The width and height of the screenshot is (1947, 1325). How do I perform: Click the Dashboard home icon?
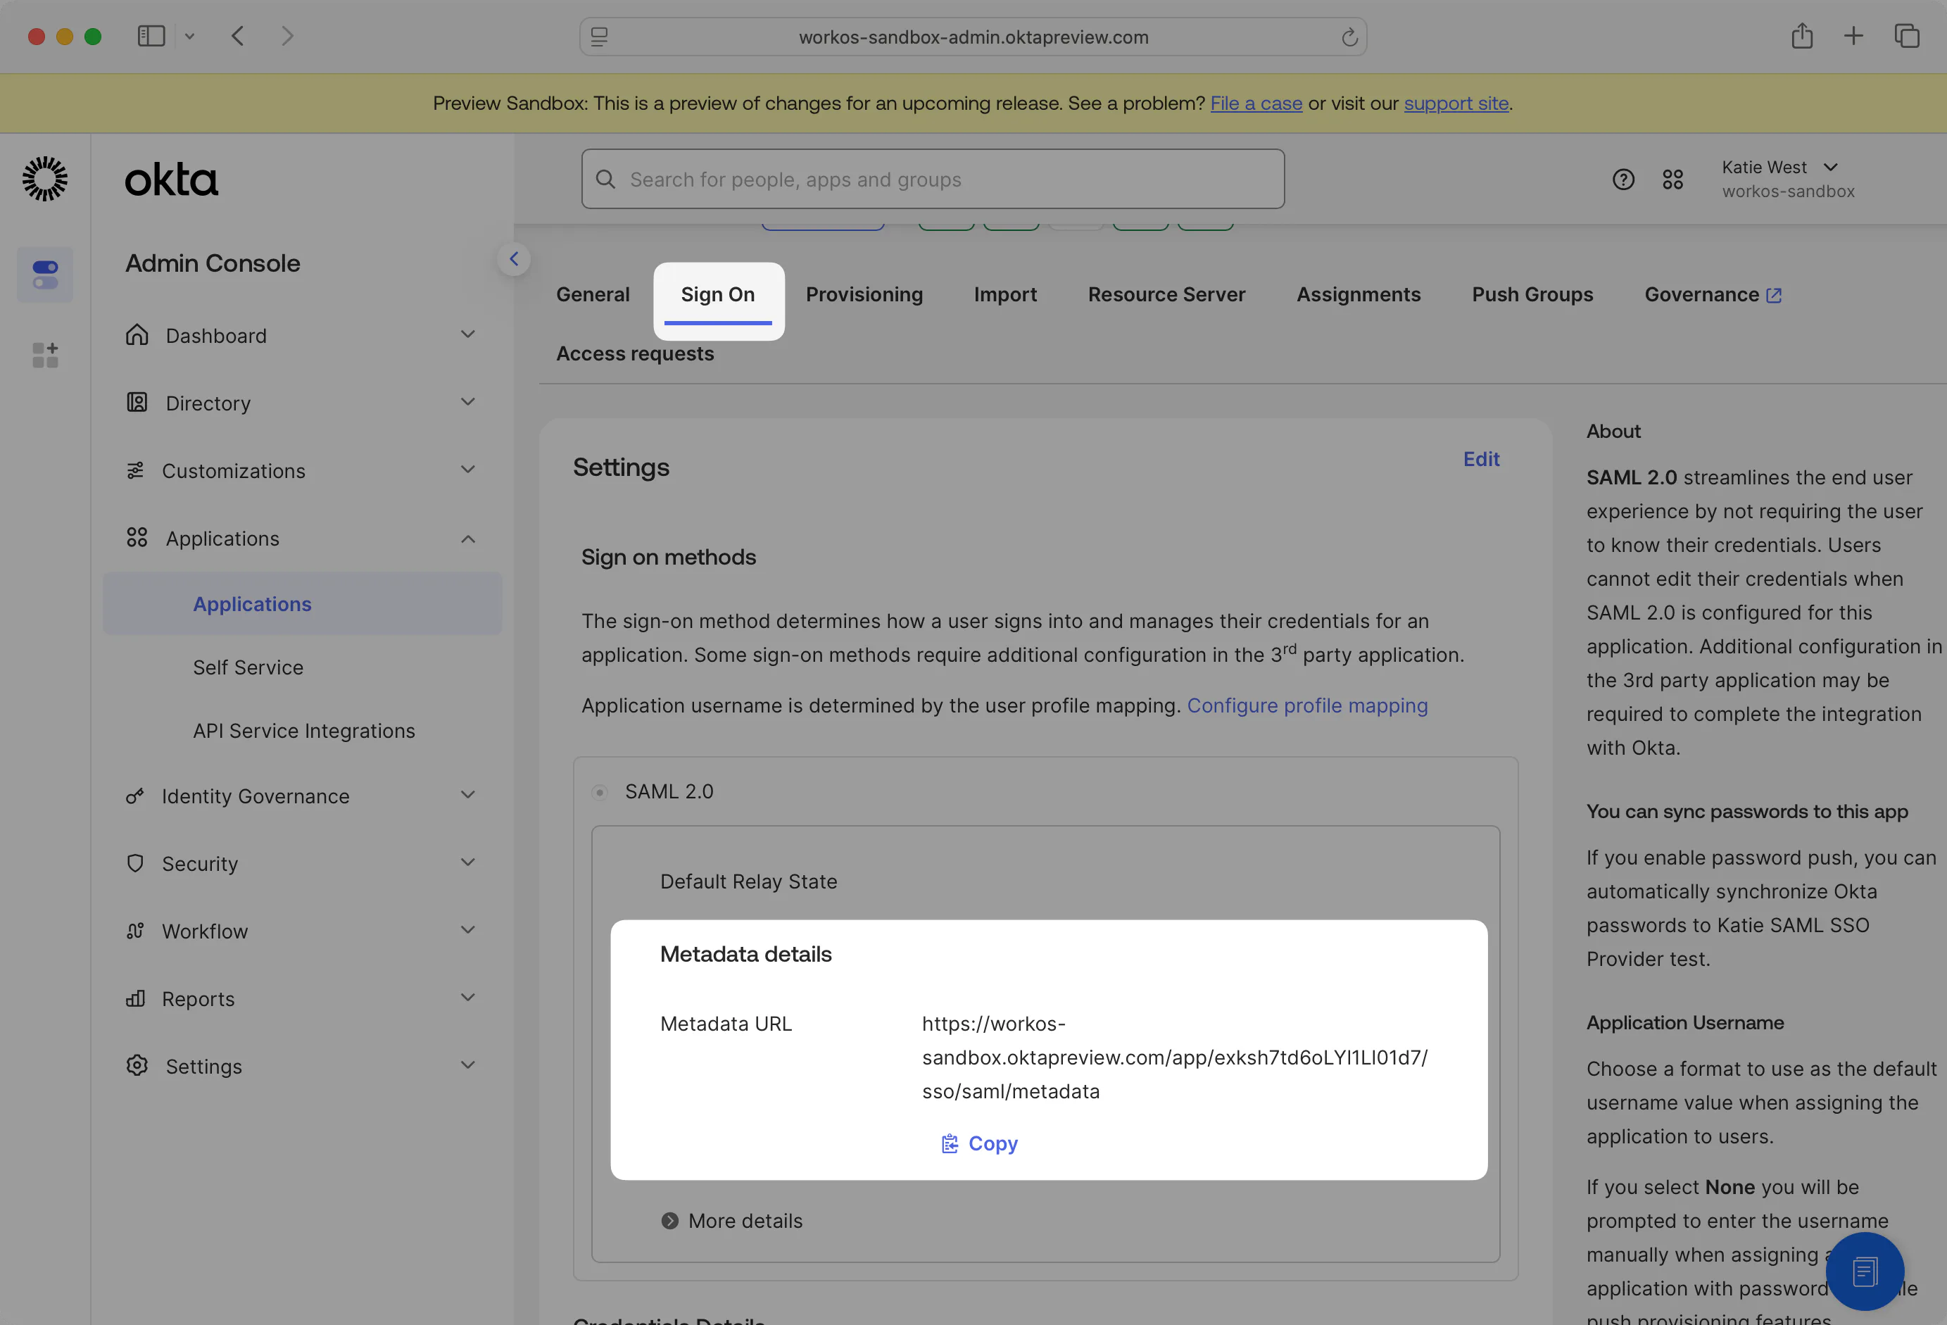tap(137, 334)
